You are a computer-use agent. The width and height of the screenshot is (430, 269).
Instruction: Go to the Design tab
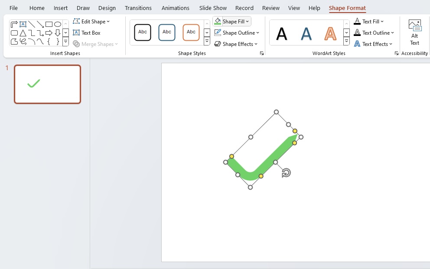(107, 8)
